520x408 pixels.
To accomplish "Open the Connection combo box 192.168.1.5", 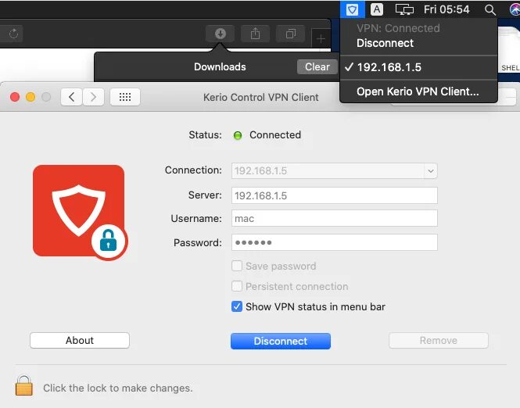I will [335, 171].
